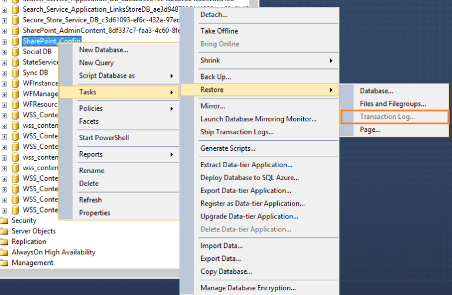The height and width of the screenshot is (295, 452).
Task: Choose Extract Data-tier Application...
Action: point(260,165)
